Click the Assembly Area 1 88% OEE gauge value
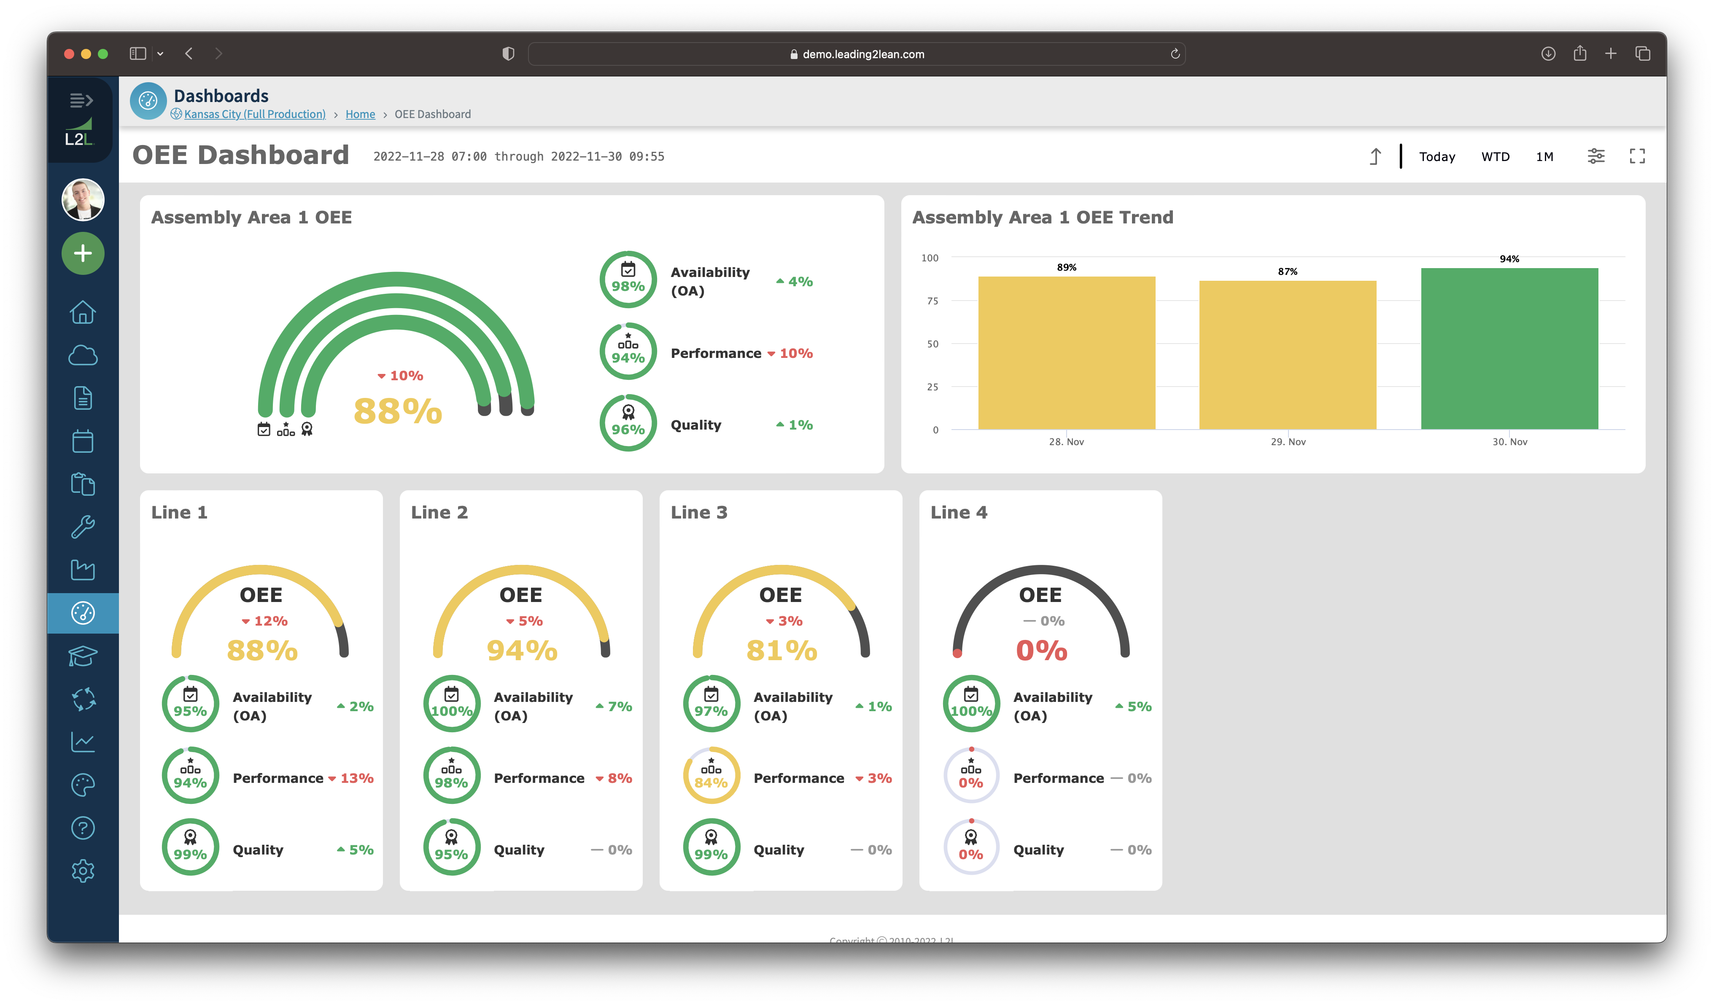 398,411
